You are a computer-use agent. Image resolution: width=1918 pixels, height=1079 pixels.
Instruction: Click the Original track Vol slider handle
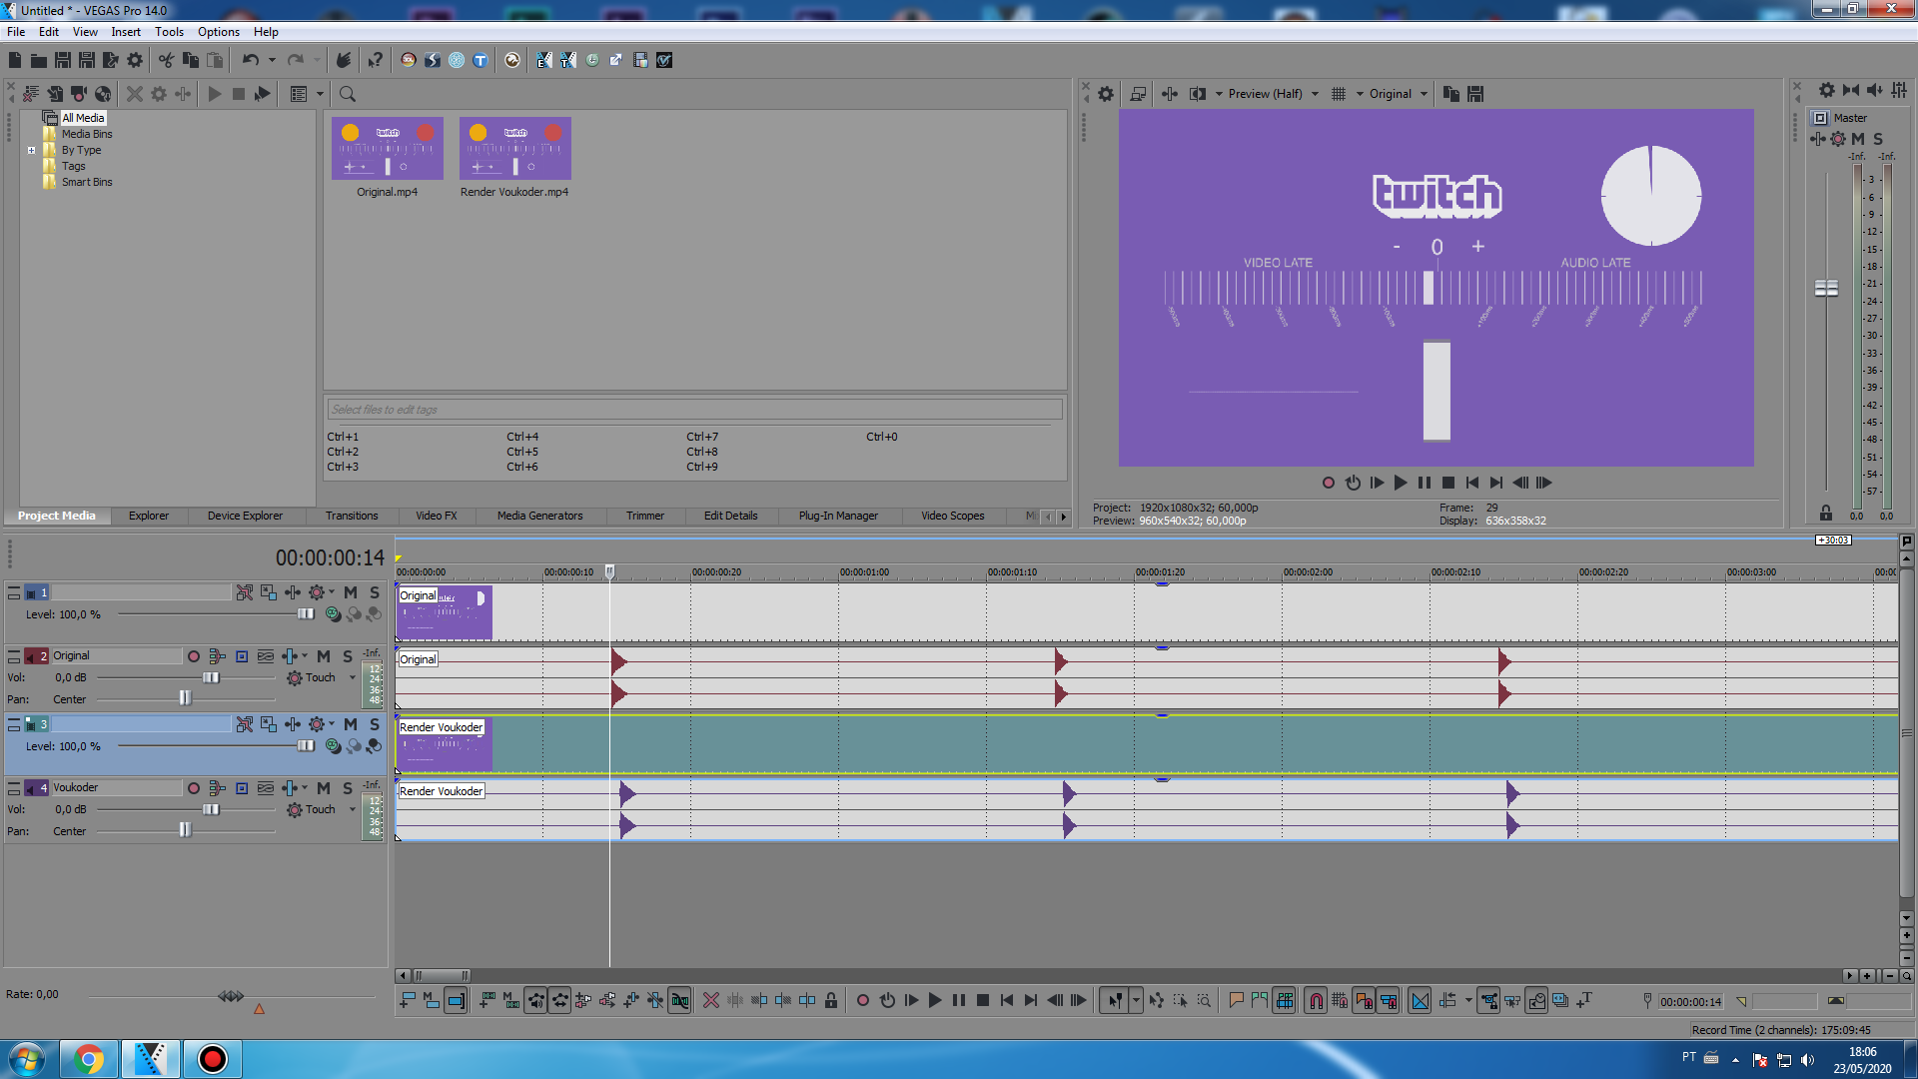click(211, 677)
